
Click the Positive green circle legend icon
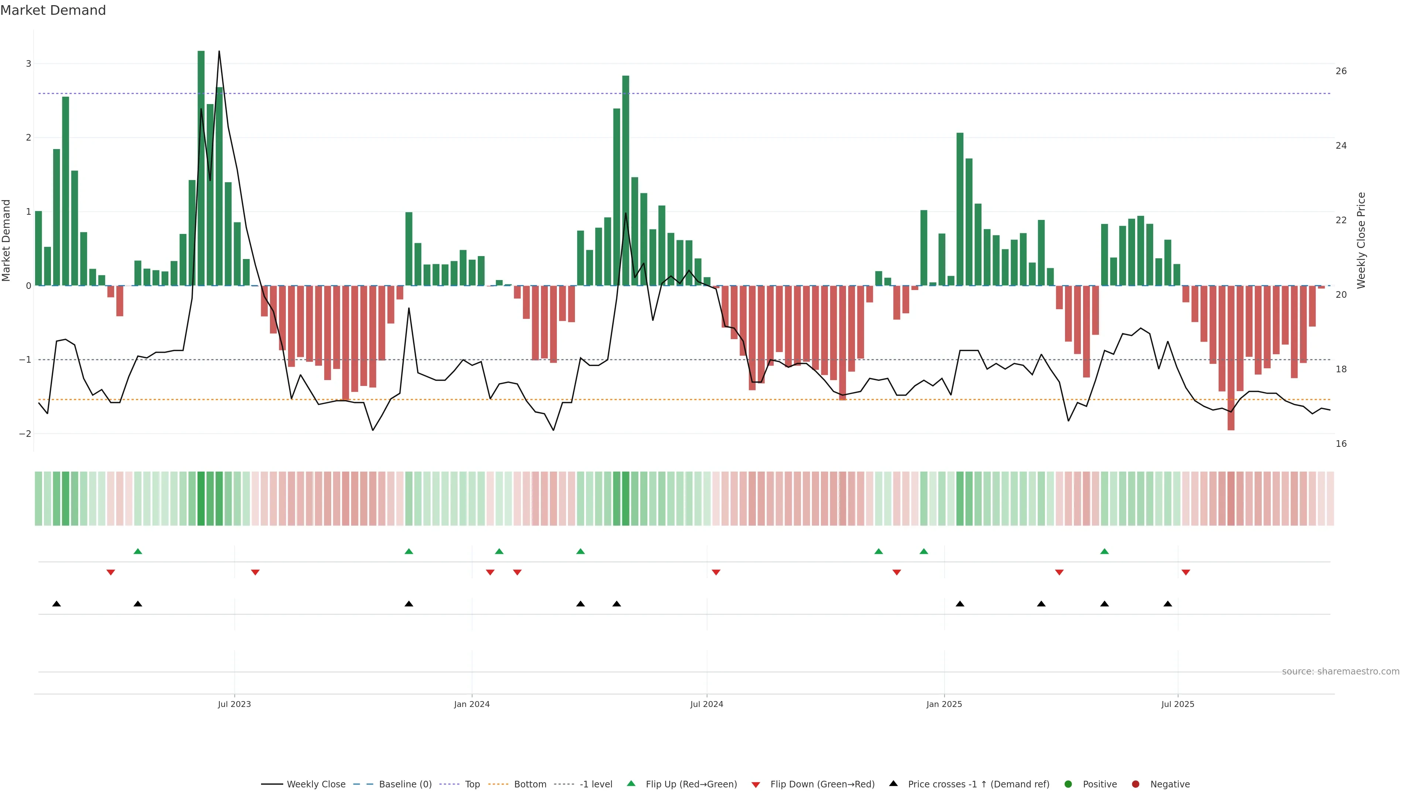pyautogui.click(x=1068, y=784)
